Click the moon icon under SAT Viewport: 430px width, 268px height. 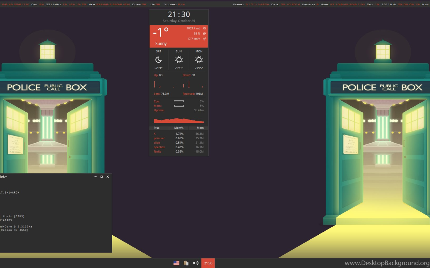click(159, 60)
